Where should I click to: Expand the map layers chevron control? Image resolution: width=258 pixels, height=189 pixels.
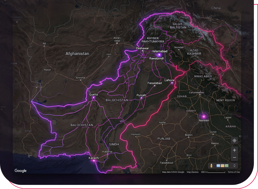(x=234, y=166)
